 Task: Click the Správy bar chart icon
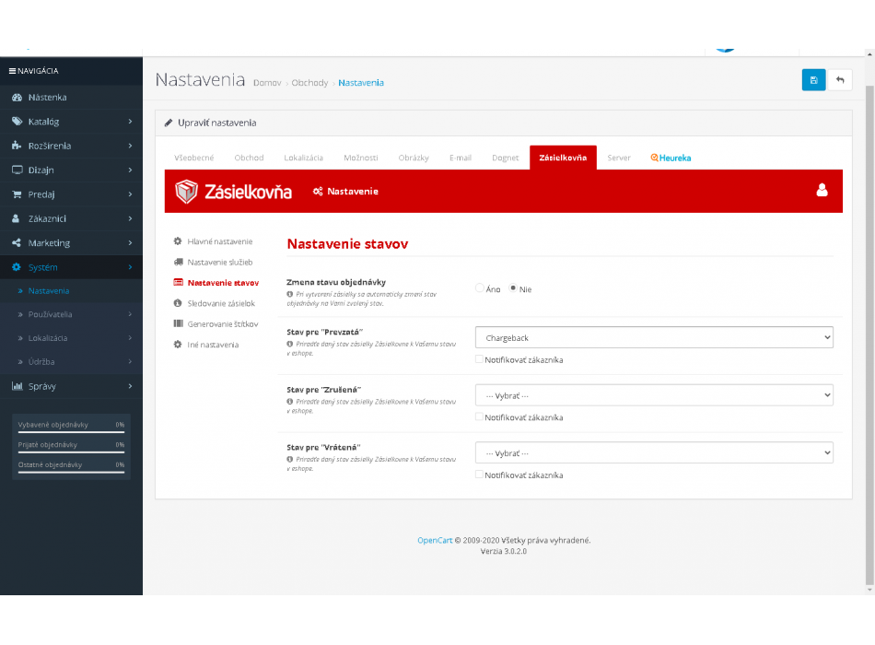17,386
